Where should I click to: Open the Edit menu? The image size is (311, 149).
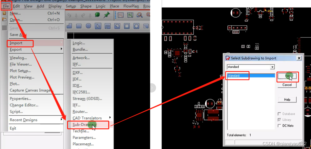click(16, 6)
